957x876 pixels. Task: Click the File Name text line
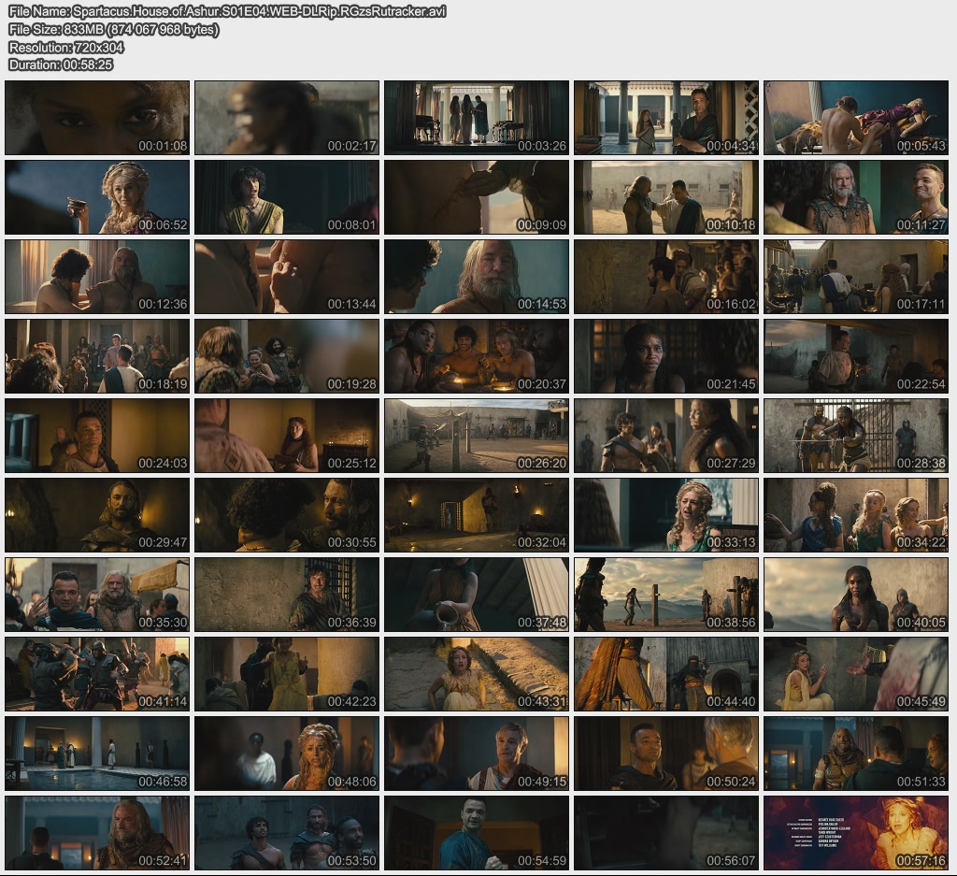coord(226,12)
